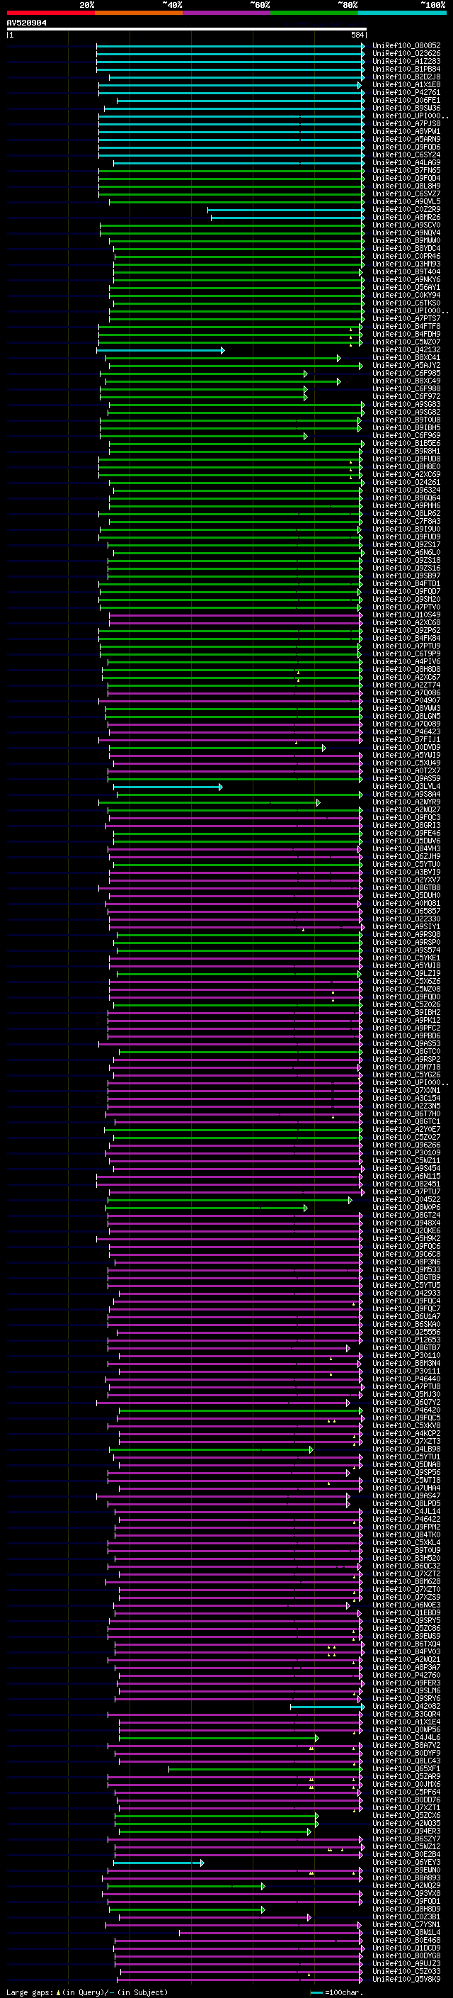Select the label UniRef100_P04907

click(x=406, y=700)
